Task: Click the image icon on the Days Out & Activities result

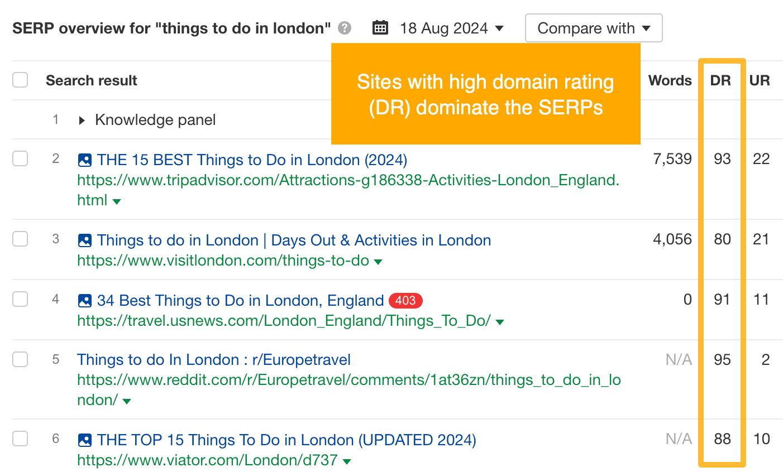Action: tap(84, 240)
